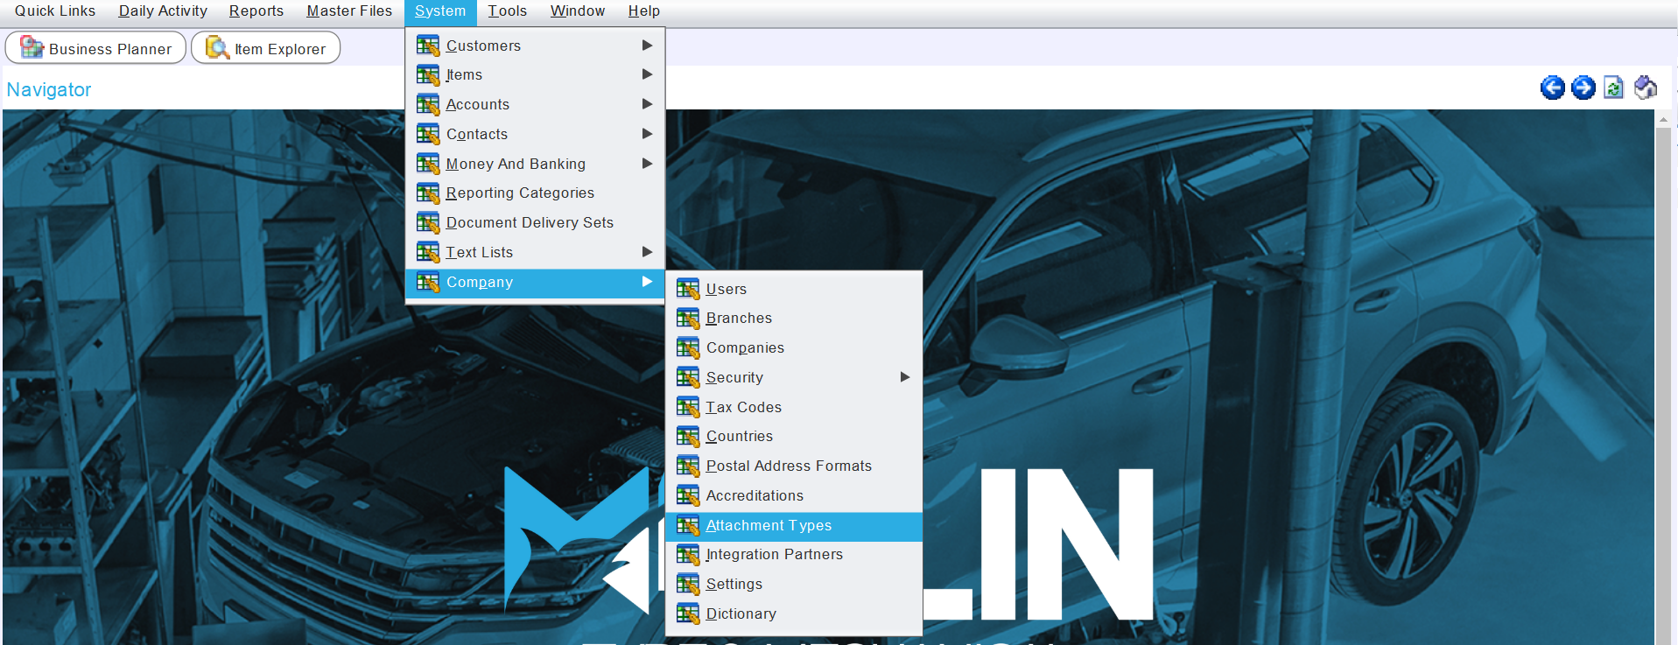Click the icon beside Contacts menu entry
The image size is (1678, 645).
[x=428, y=134]
